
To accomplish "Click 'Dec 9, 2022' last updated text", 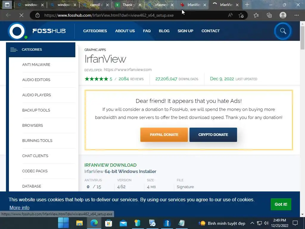I will 222,79.
